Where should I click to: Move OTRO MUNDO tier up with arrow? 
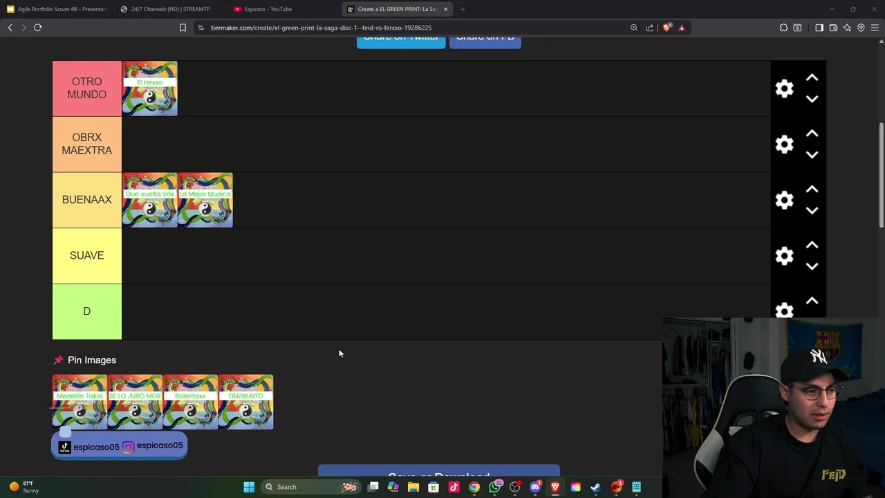pyautogui.click(x=812, y=78)
